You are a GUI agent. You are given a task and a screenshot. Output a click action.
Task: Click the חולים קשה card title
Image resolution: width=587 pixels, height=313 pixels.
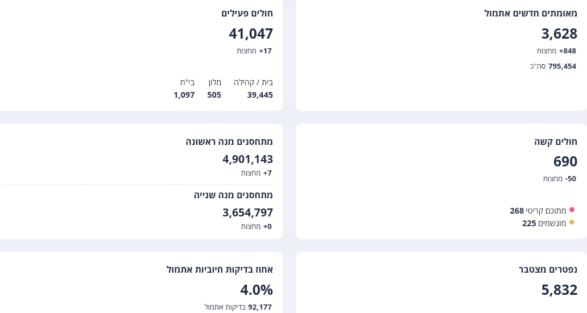(556, 142)
